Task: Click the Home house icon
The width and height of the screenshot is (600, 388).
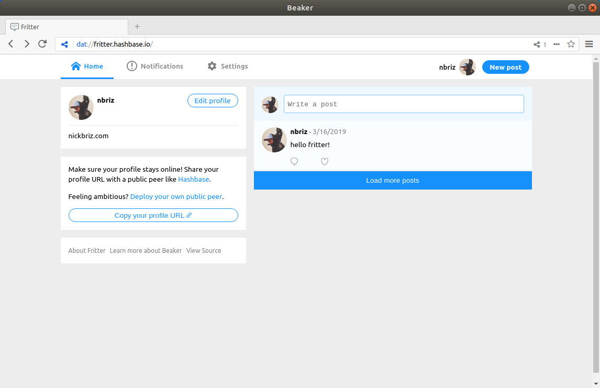Action: tap(76, 66)
